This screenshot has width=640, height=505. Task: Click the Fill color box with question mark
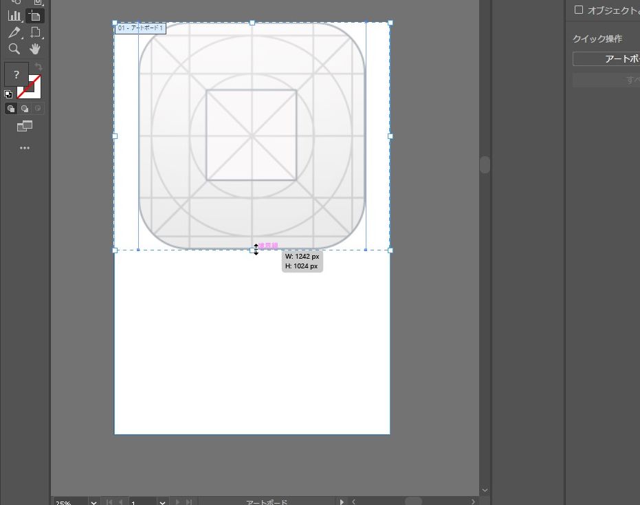(16, 74)
